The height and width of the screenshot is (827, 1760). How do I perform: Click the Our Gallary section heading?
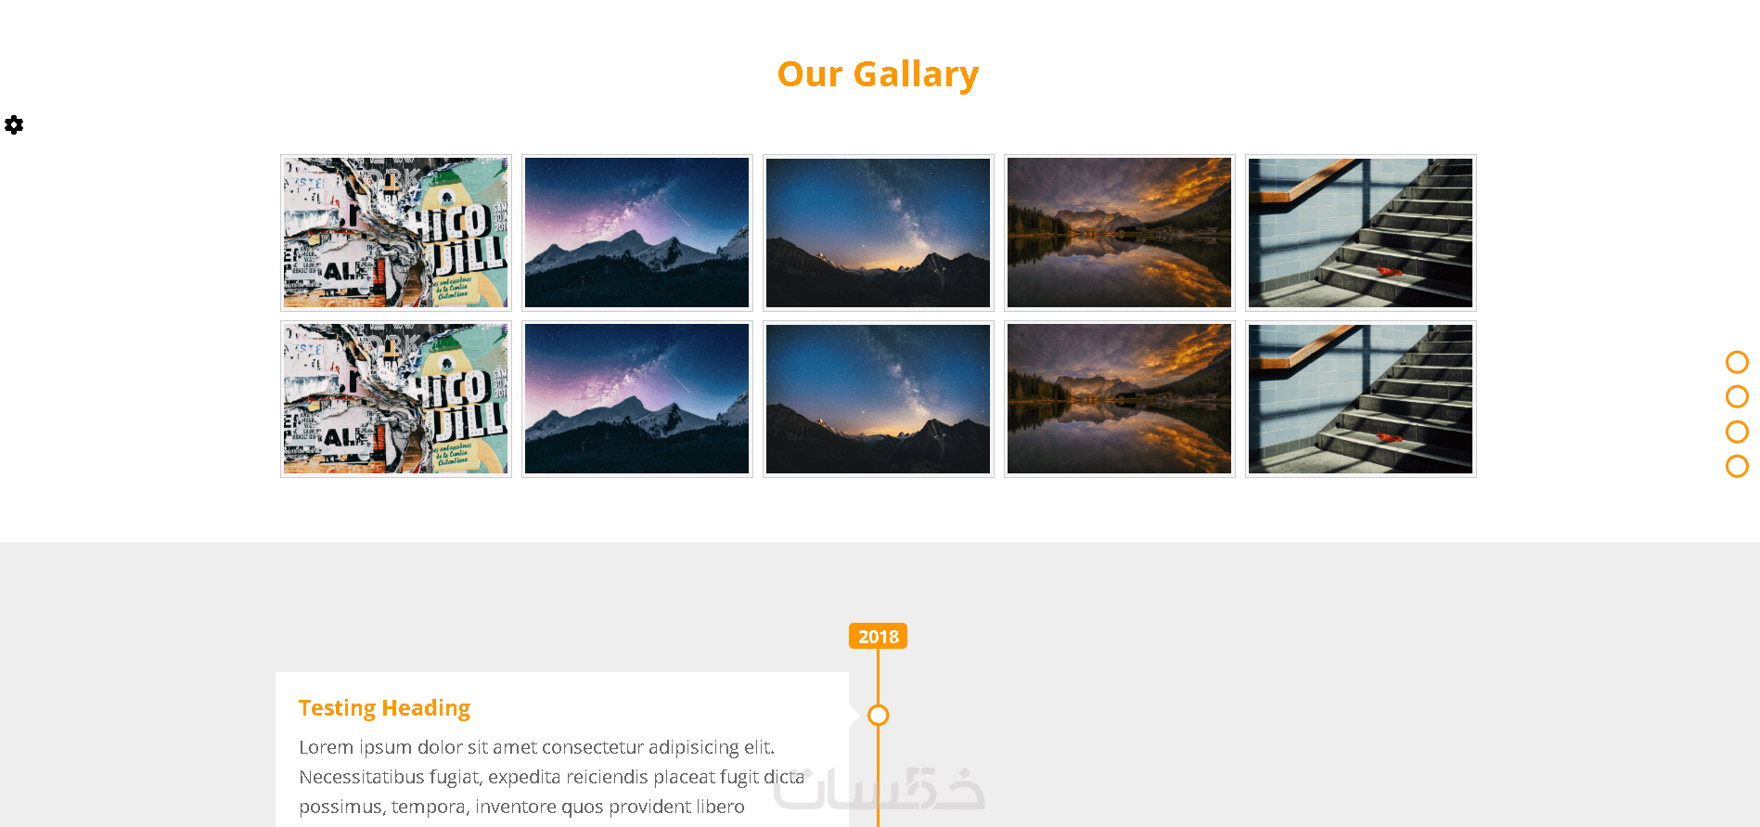point(879,74)
